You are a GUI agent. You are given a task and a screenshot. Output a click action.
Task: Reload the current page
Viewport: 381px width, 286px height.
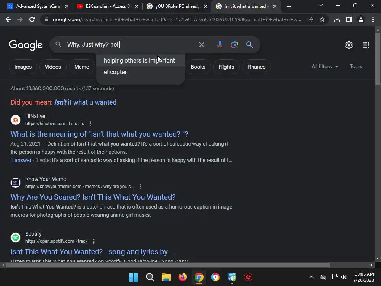(32, 19)
